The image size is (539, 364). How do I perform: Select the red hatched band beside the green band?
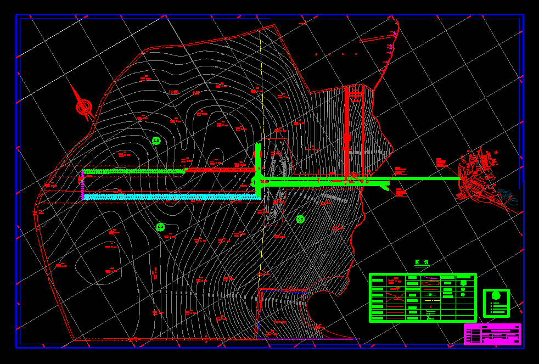[x=220, y=170]
